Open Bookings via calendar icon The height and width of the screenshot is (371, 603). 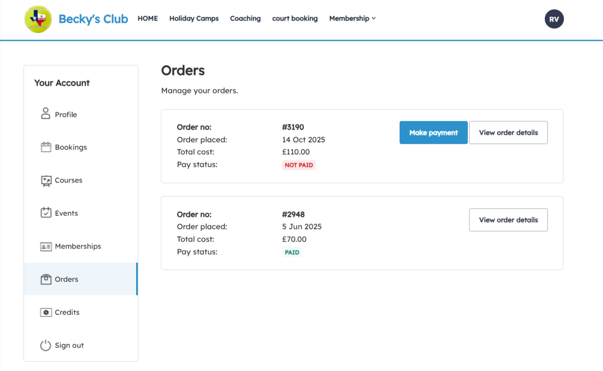point(46,147)
